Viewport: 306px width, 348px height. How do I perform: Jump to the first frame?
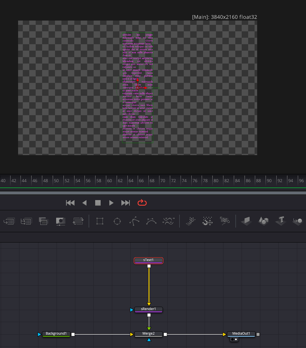pos(70,203)
